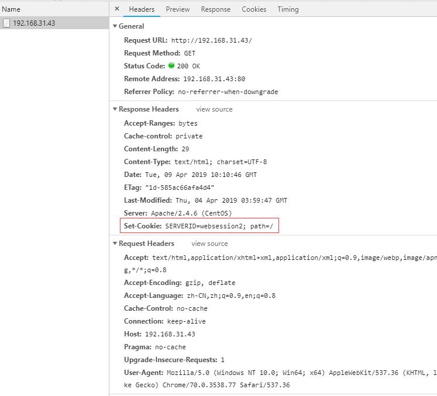This screenshot has width=437, height=396.
Task: Select the Status Code value 200 OK
Action: point(188,66)
